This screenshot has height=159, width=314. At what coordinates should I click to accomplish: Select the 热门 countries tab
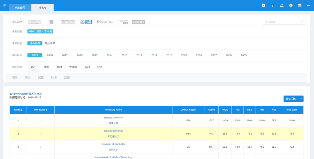34,67
